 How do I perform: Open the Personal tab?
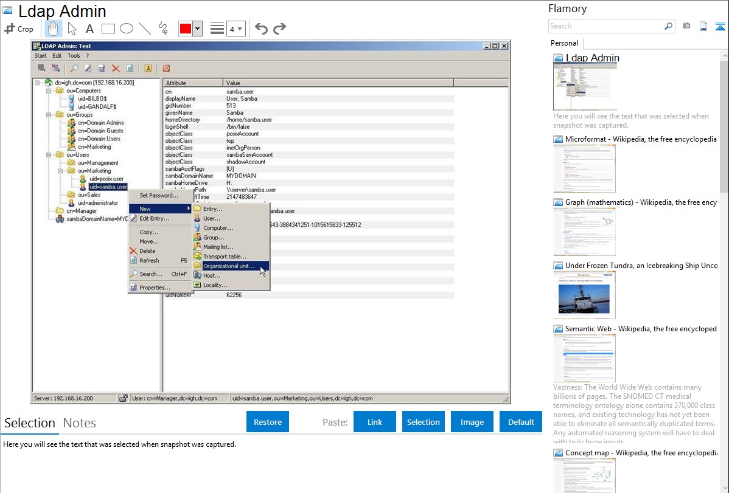564,43
